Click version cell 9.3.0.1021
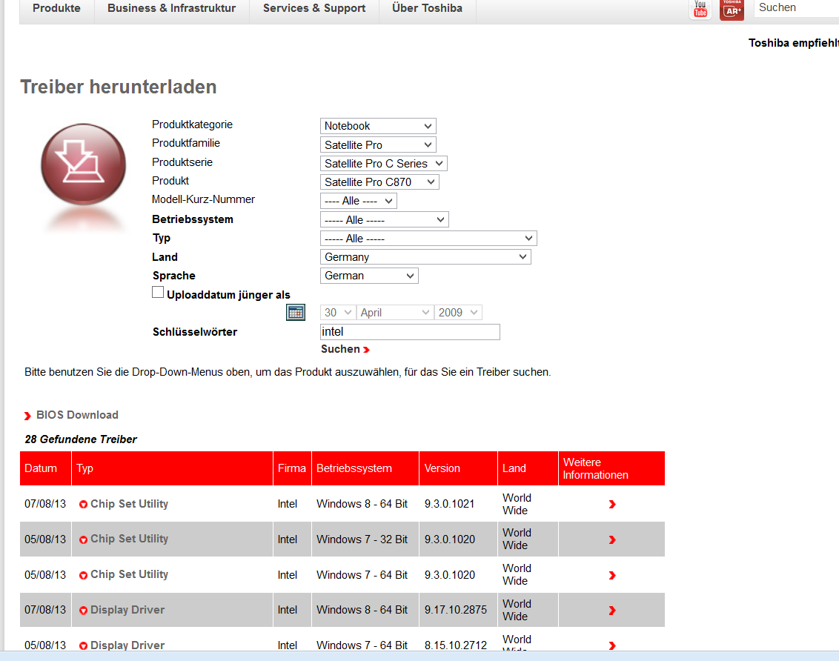This screenshot has width=839, height=661. click(x=449, y=505)
